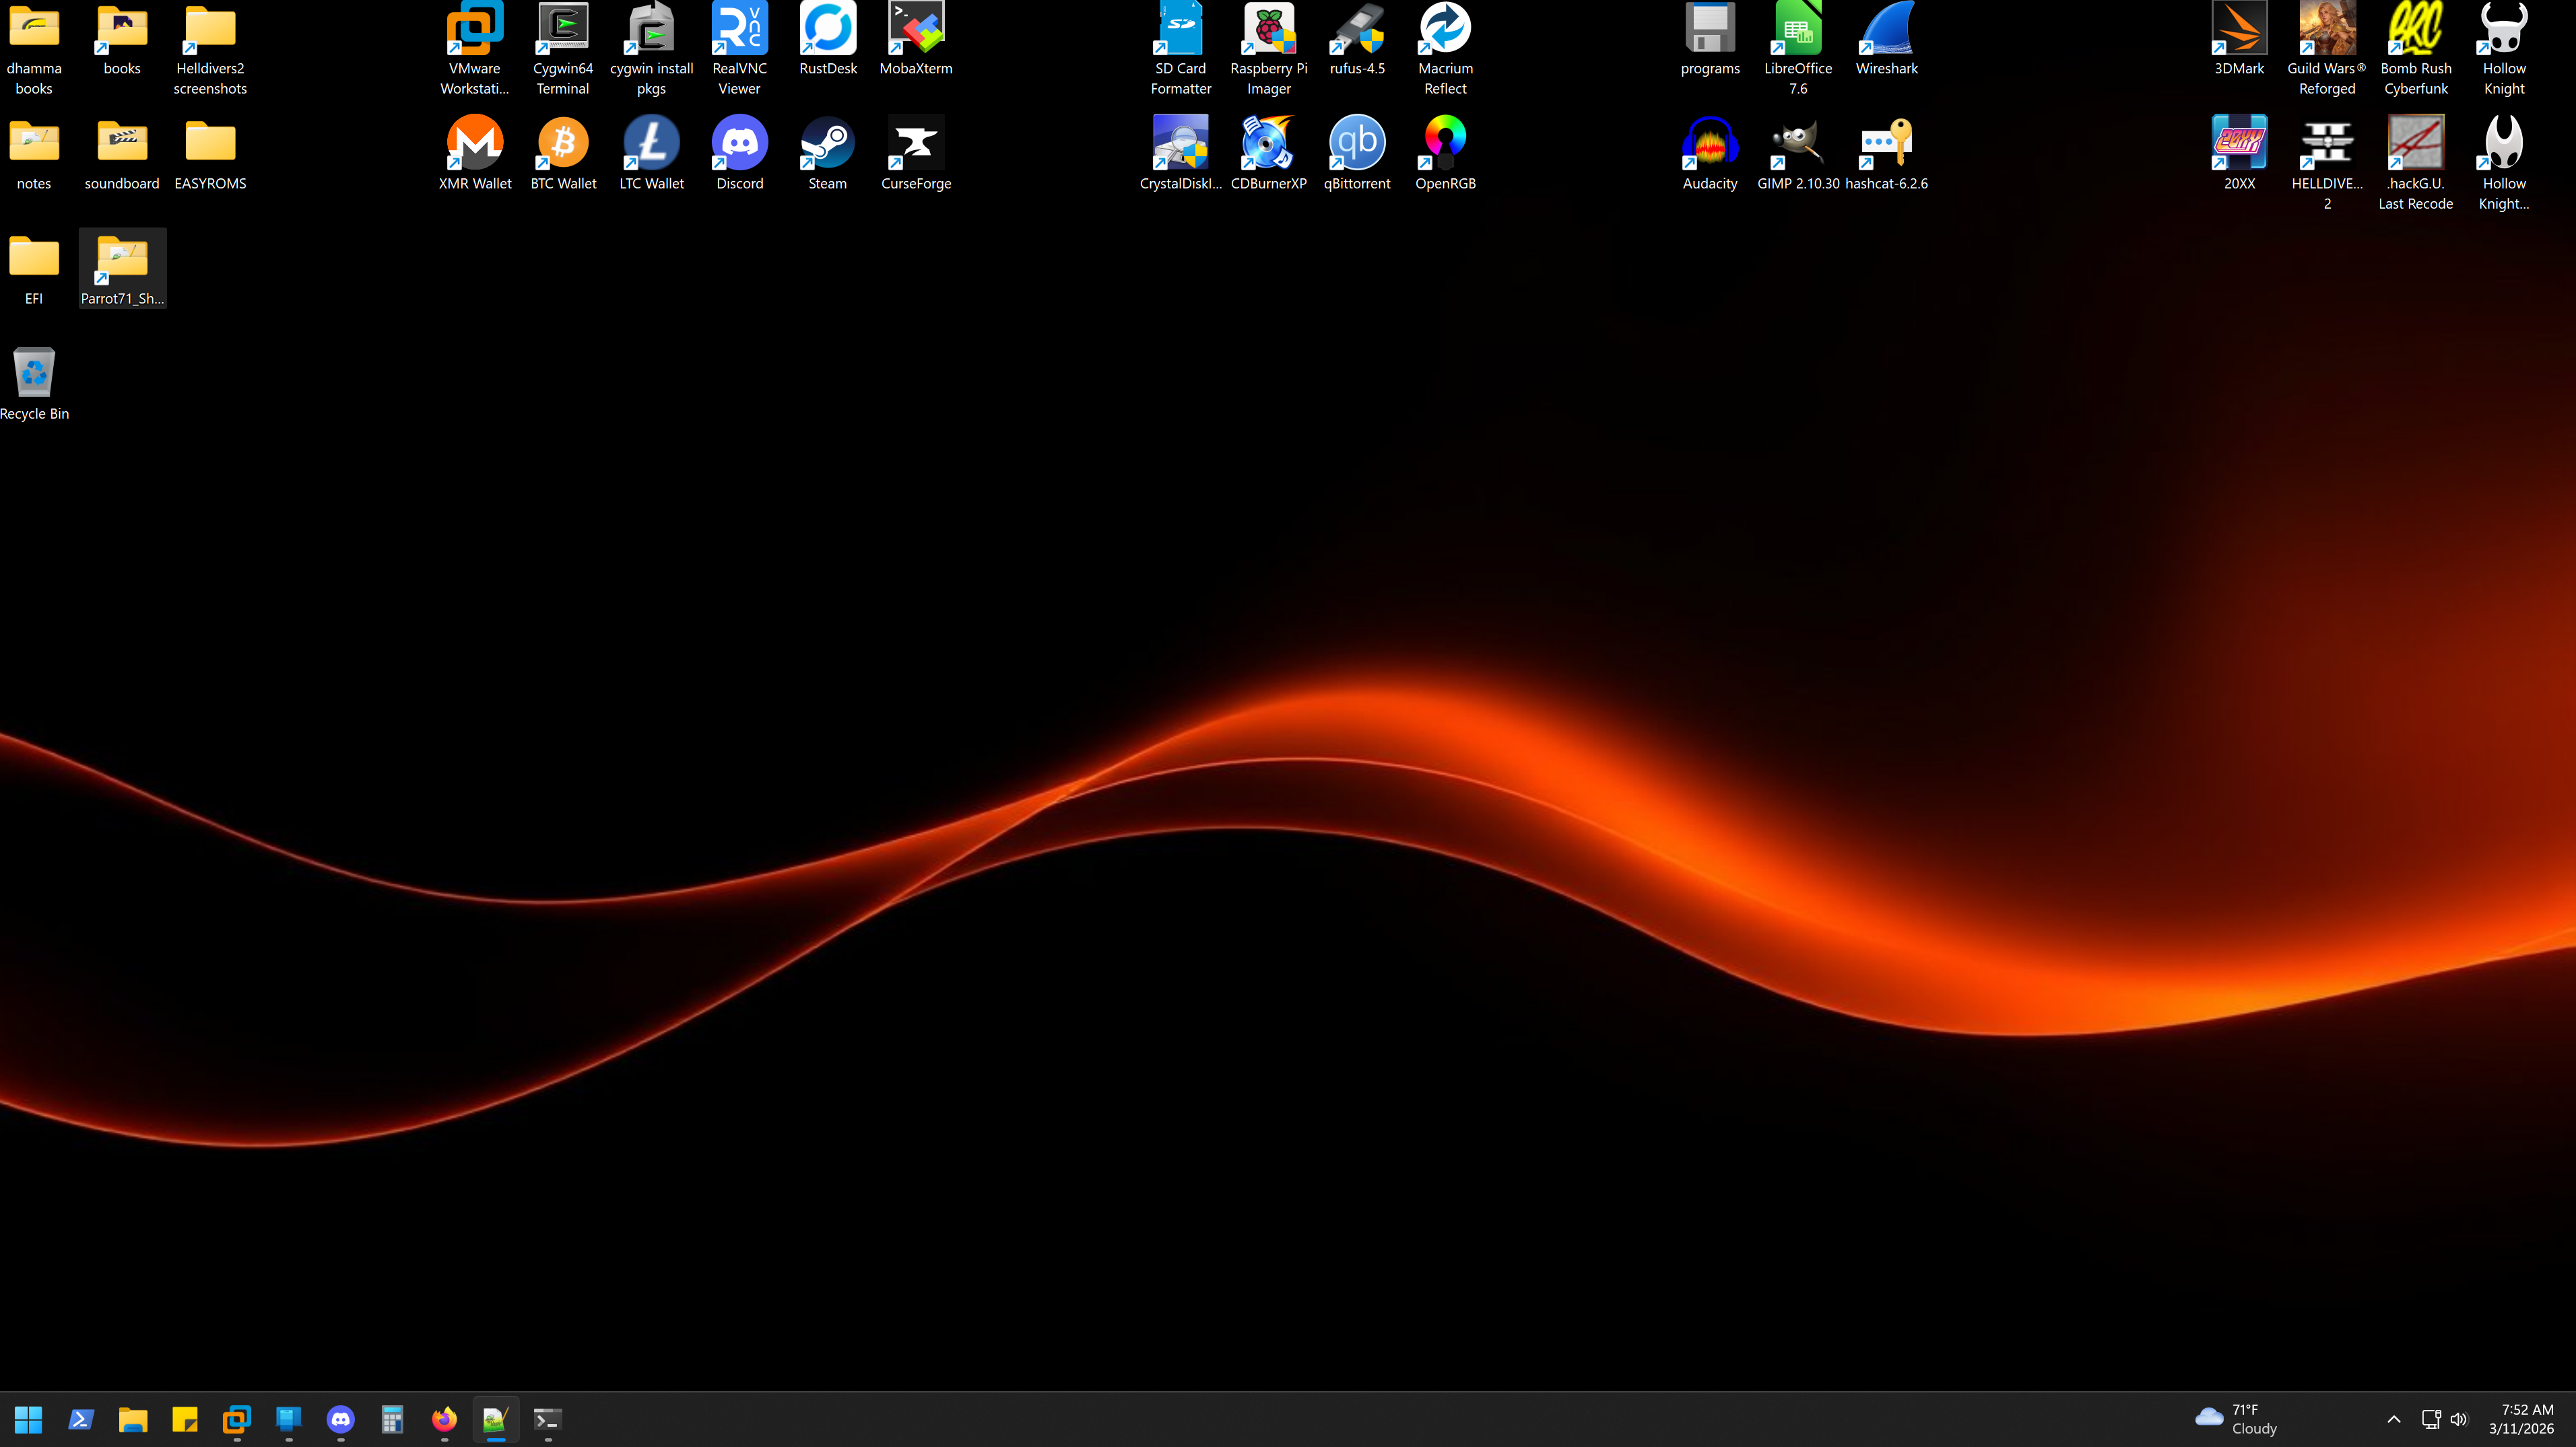The image size is (2576, 1447).
Task: Select the 3DMark desktop icon
Action: pos(2239,40)
